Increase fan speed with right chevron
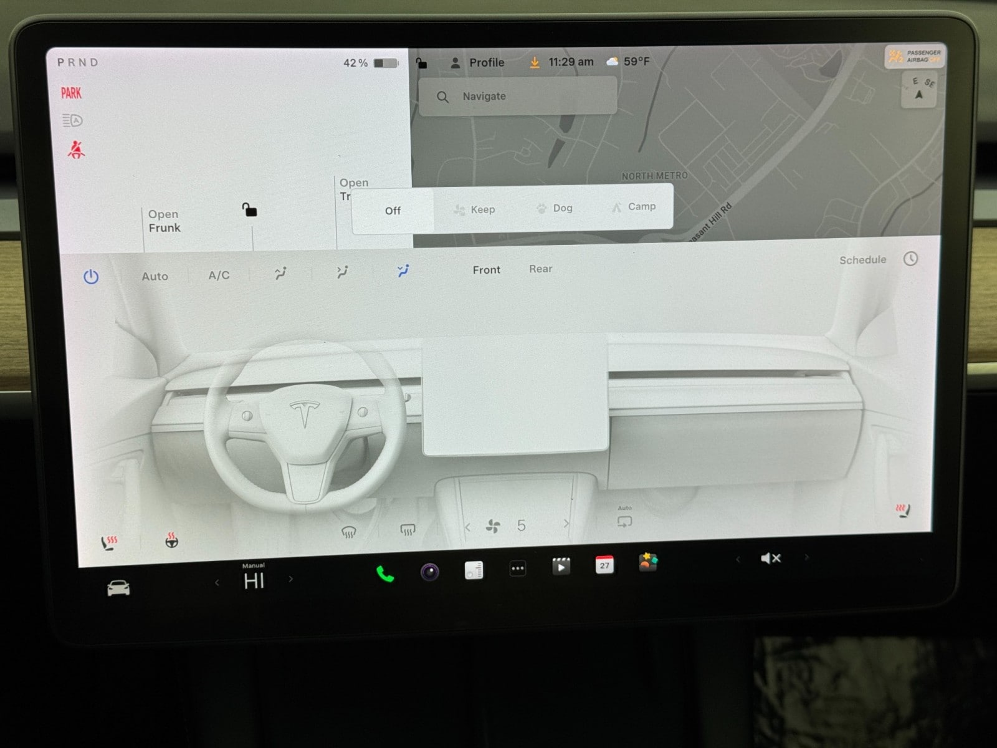The width and height of the screenshot is (997, 748). (566, 524)
